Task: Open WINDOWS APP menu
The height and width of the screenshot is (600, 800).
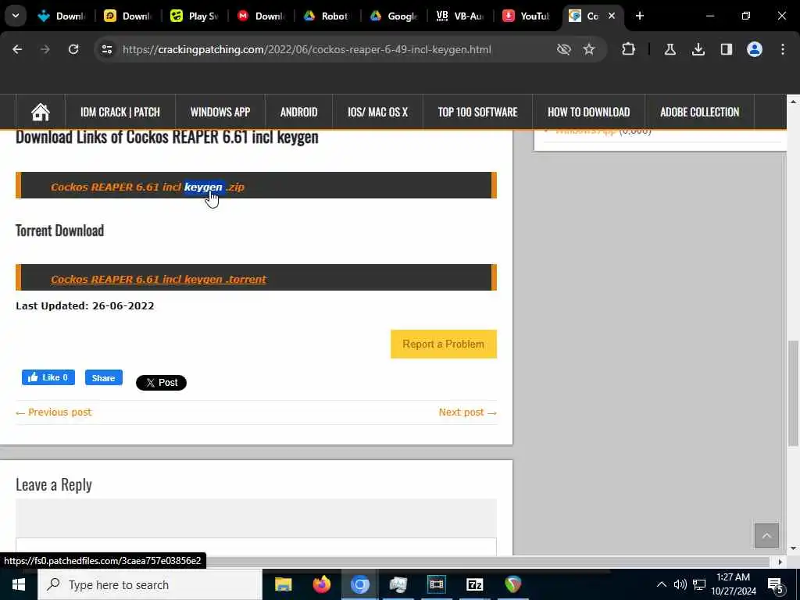Action: [x=220, y=112]
